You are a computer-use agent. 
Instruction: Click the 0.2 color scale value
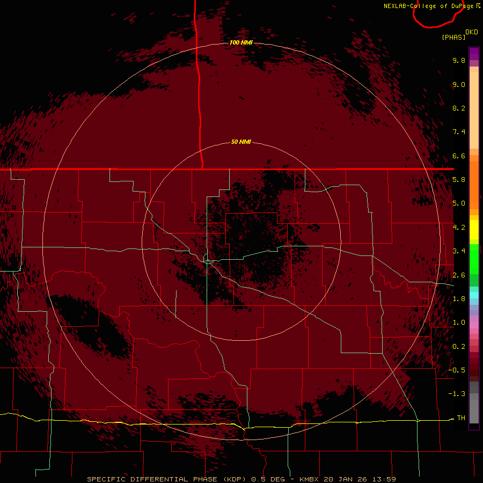pos(459,347)
